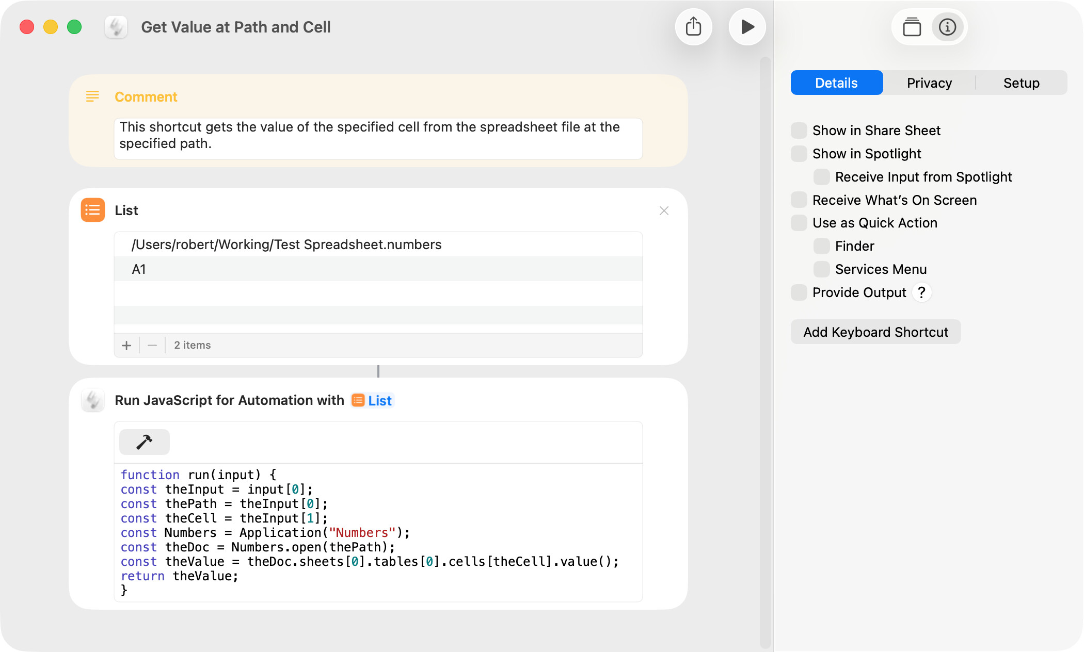Click the shortcut's title icon

(x=116, y=27)
